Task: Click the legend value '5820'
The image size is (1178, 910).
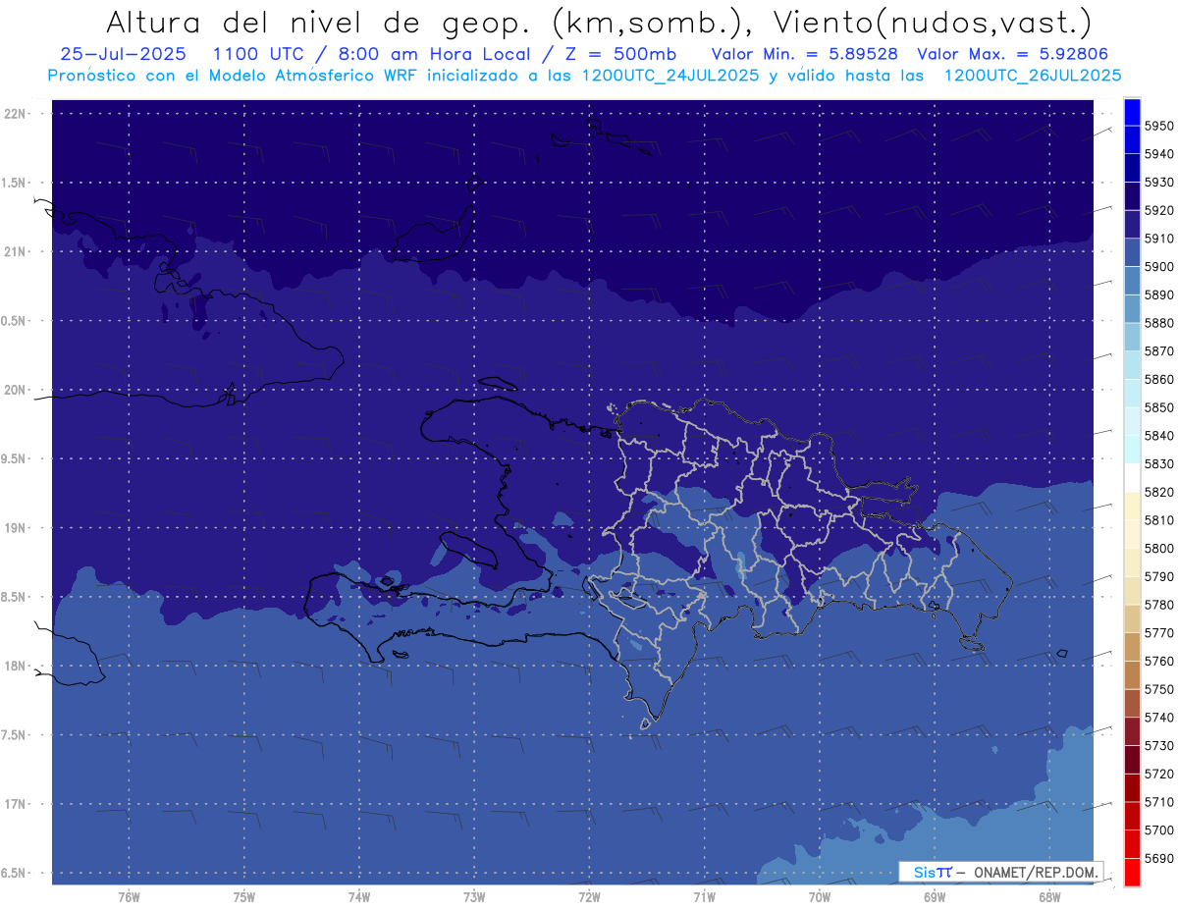Action: click(x=1159, y=492)
